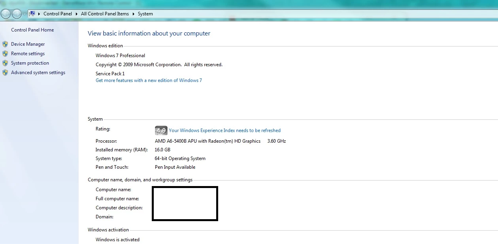Expand the arrow before Control Panel breadcrumb
Viewport: 498px width, 244px height.
tap(39, 14)
